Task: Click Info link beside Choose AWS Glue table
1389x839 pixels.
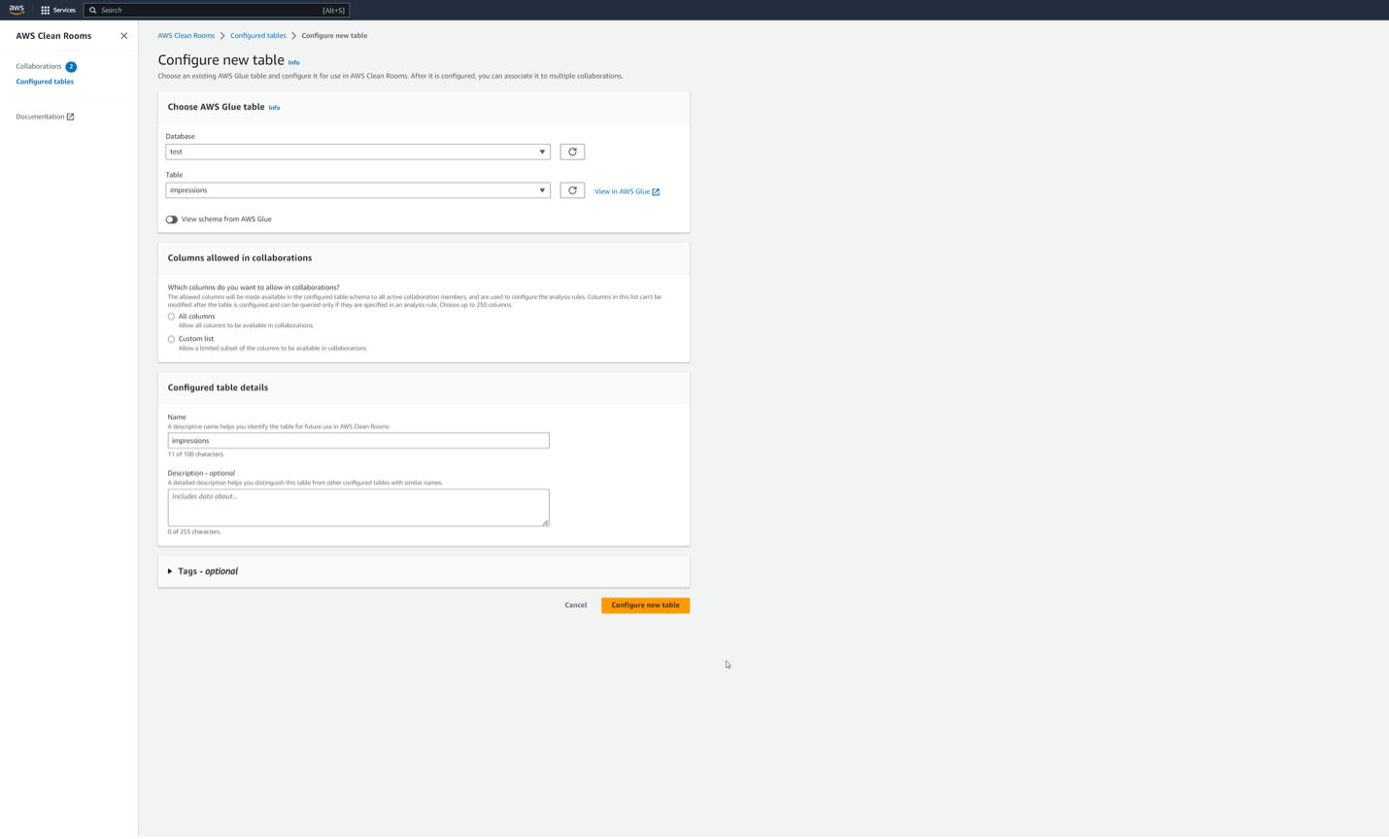Action: point(274,108)
